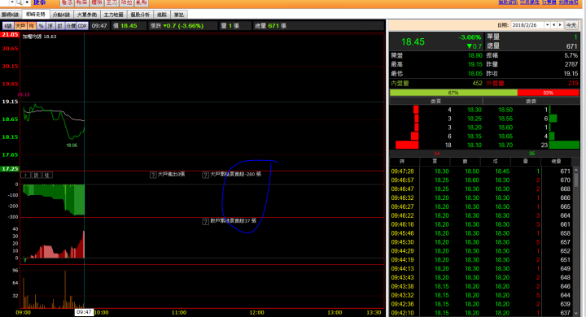Click the 總量 671 張 readout in the chart header
Image resolution: width=586 pixels, height=317 pixels.
click(x=270, y=26)
